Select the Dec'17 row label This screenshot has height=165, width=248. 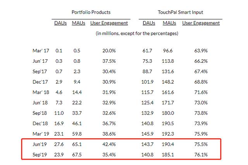[x=41, y=81]
